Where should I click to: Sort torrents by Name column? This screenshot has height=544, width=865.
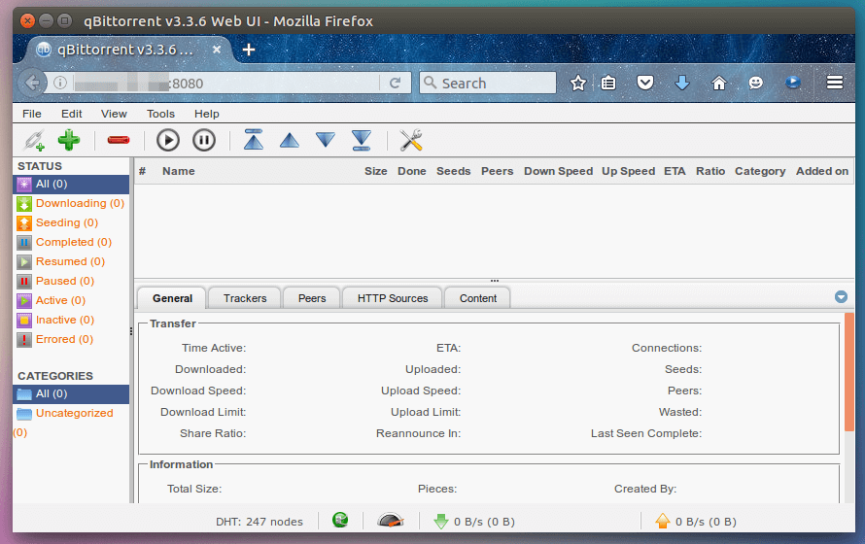[x=178, y=171]
